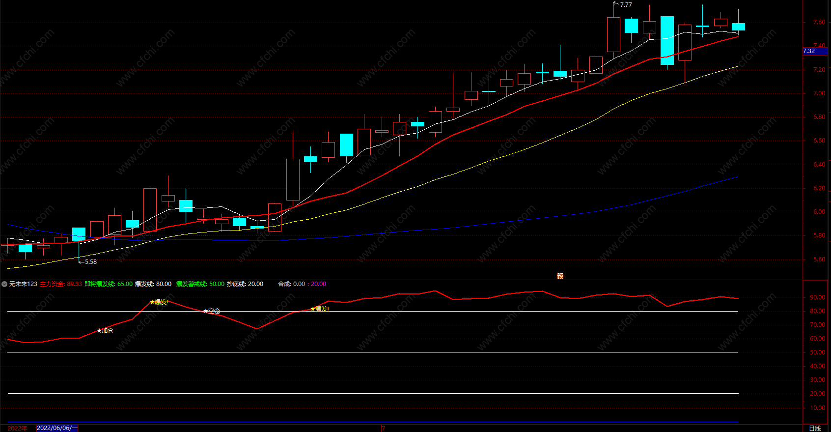The image size is (831, 432).
Task: Click the second ★爆发! marker after 空仓
Action: (320, 309)
